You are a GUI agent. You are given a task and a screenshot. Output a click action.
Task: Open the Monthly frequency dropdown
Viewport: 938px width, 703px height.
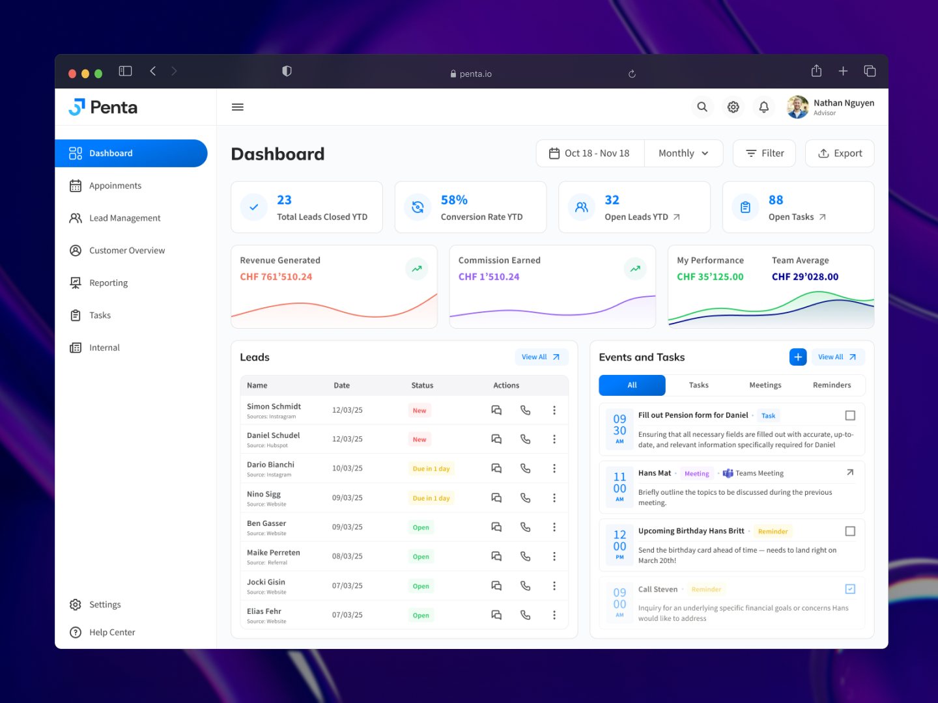[x=683, y=153]
